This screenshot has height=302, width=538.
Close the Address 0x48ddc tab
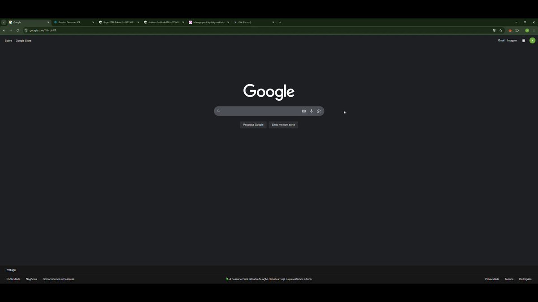click(x=183, y=22)
